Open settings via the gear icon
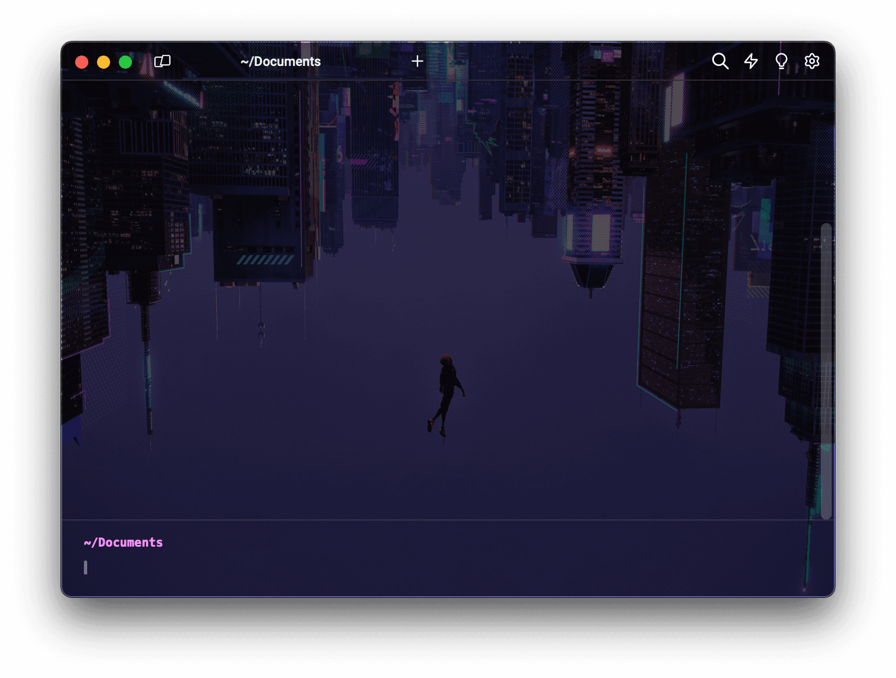896x678 pixels. click(x=812, y=62)
